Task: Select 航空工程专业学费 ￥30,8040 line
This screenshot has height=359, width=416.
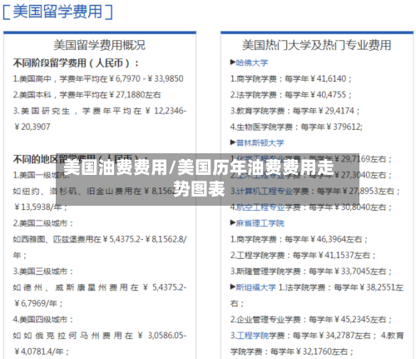Action: tap(311, 207)
